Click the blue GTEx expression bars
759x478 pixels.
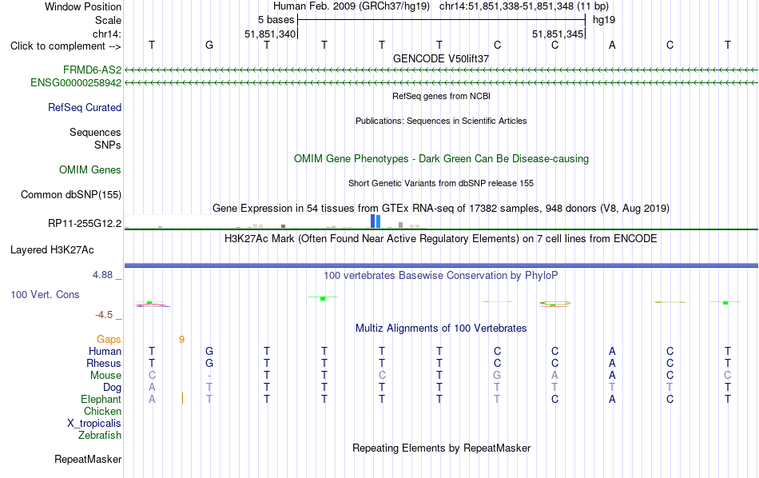pyautogui.click(x=376, y=221)
